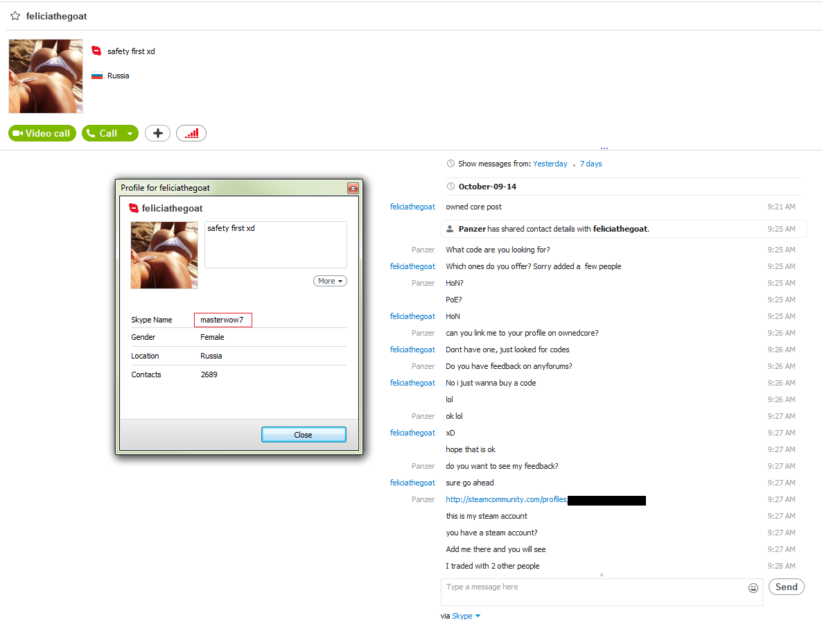The width and height of the screenshot is (822, 629).
Task: Click the message 'this is my steam account'
Action: tap(487, 516)
